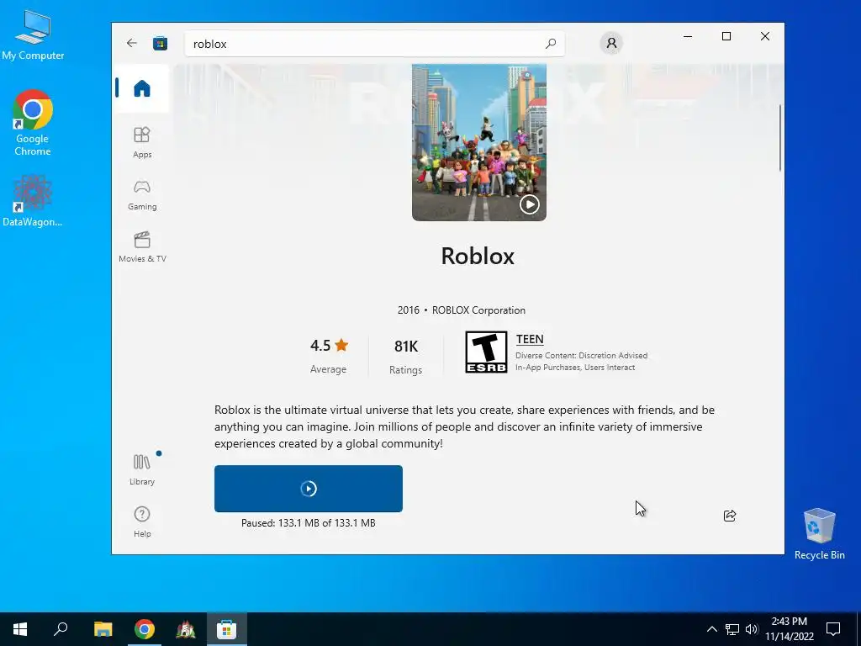
Task: Click the Microsoft Store logo icon
Action: (x=160, y=44)
